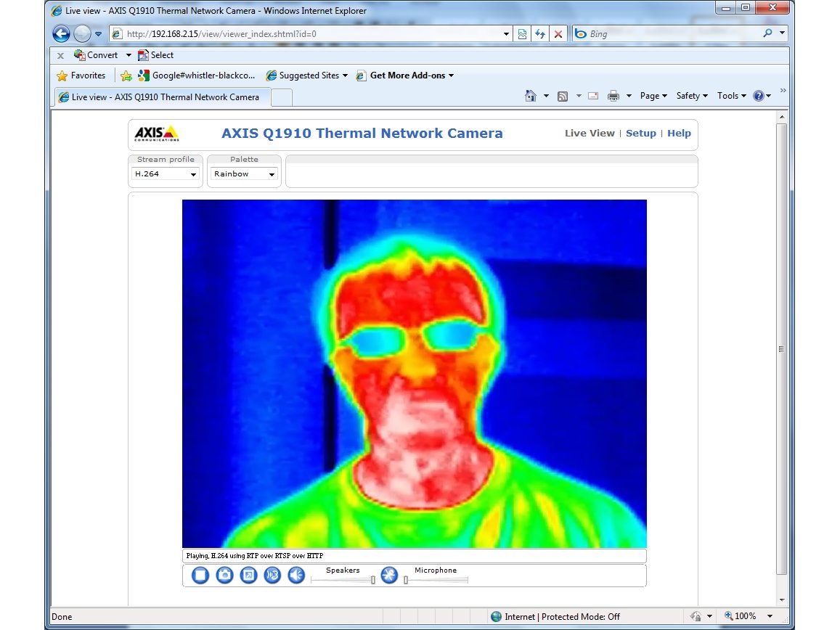Open the blue Help question mark menu

[x=762, y=96]
